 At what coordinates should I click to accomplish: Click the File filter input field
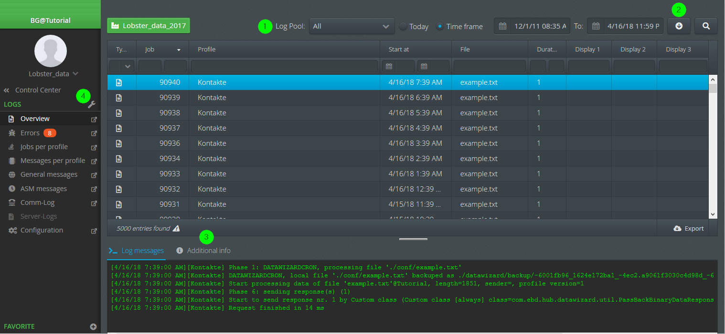[490, 66]
